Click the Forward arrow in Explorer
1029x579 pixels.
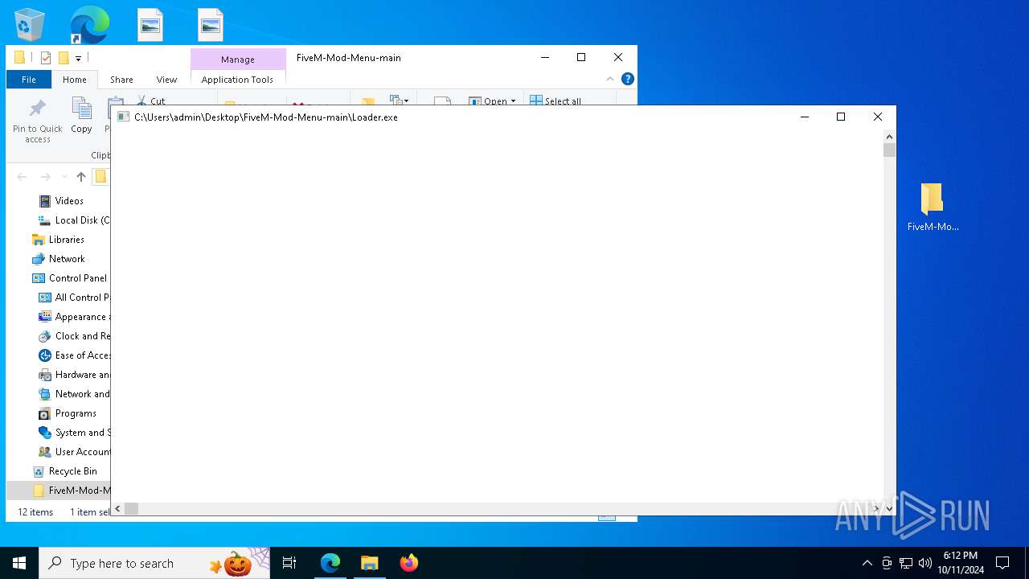[x=45, y=177]
